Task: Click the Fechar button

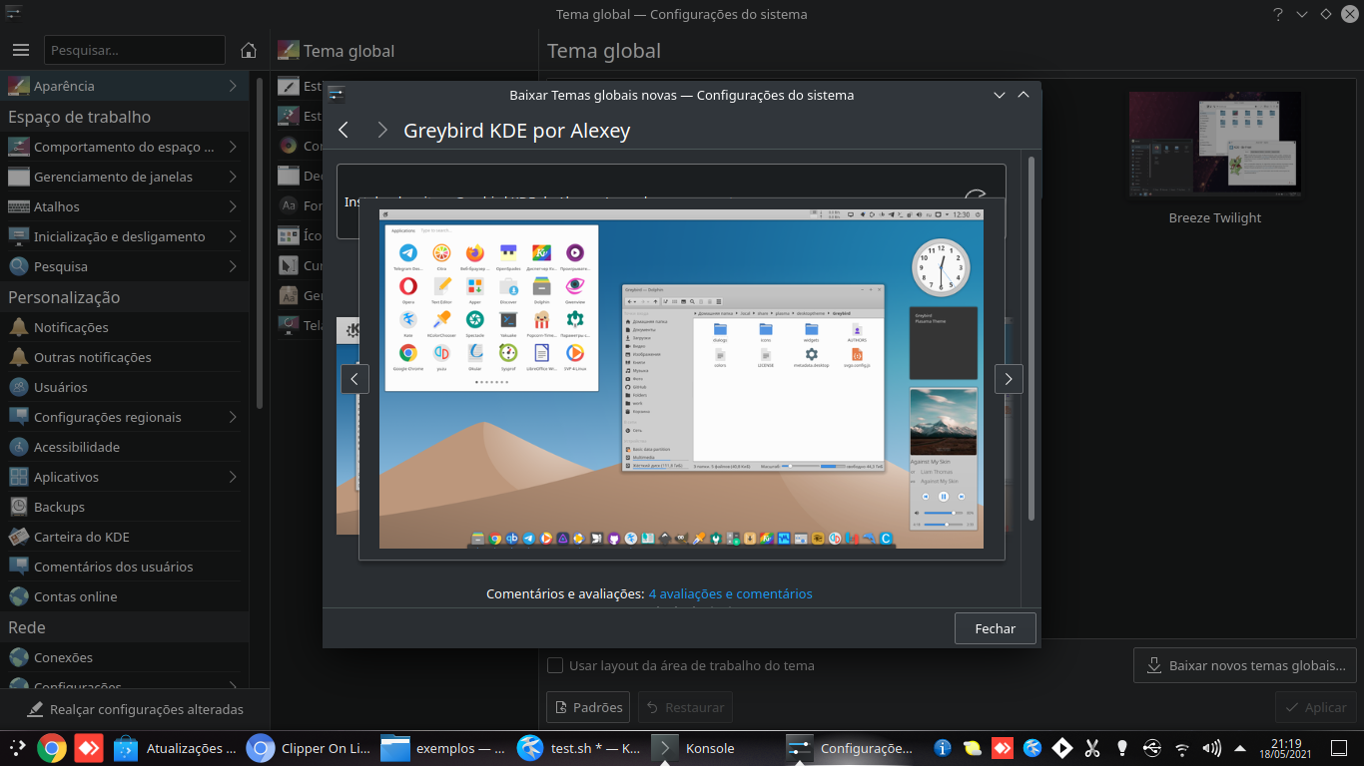Action: 995,628
